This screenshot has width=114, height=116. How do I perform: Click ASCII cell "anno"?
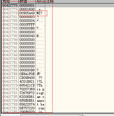(x=40, y=101)
